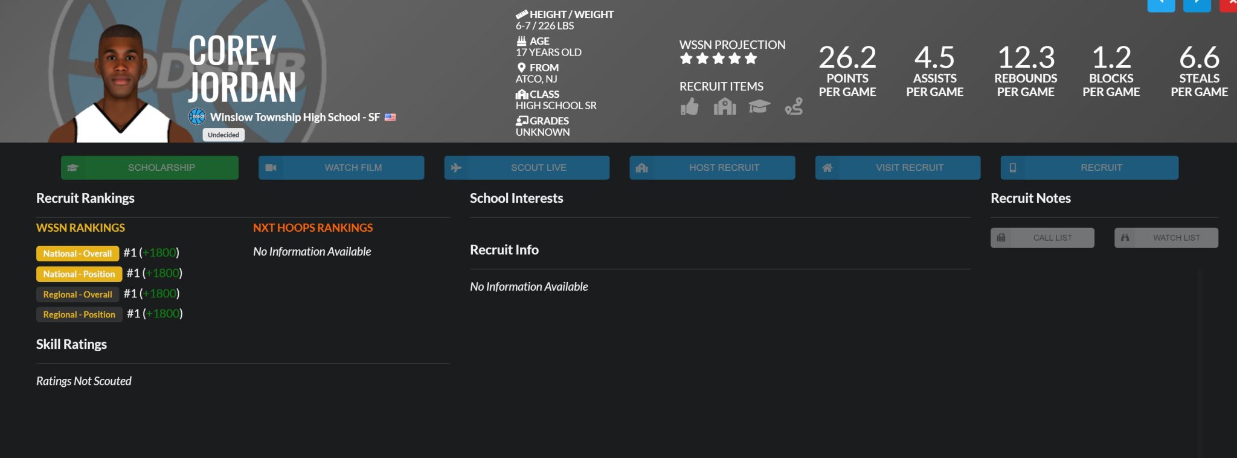
Task: Click the thumbs-up recruit item icon
Action: pyautogui.click(x=689, y=107)
